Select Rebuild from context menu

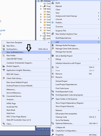[59, 6]
